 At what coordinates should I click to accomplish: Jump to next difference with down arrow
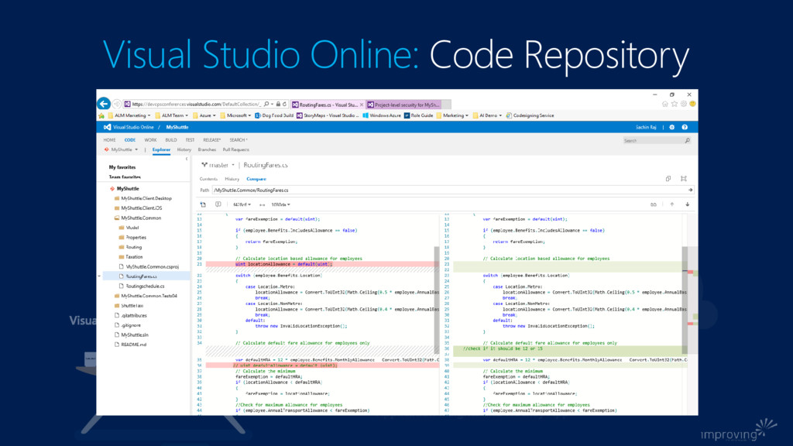tap(687, 204)
